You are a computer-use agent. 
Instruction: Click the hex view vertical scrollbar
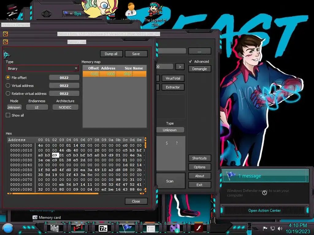click(145, 164)
